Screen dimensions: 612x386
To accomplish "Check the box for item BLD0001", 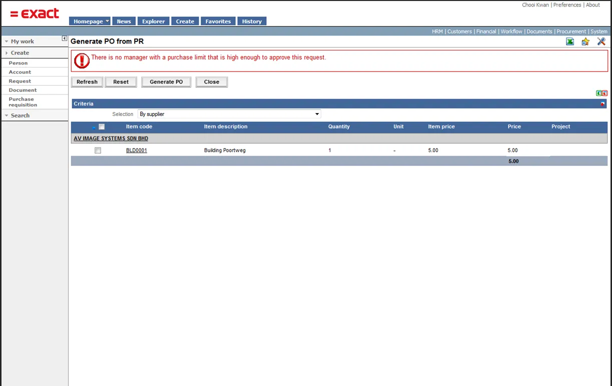I will [98, 150].
